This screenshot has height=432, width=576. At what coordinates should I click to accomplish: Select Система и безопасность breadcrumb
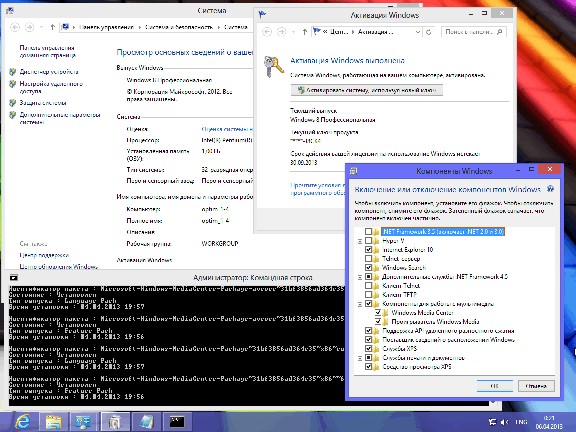(179, 27)
